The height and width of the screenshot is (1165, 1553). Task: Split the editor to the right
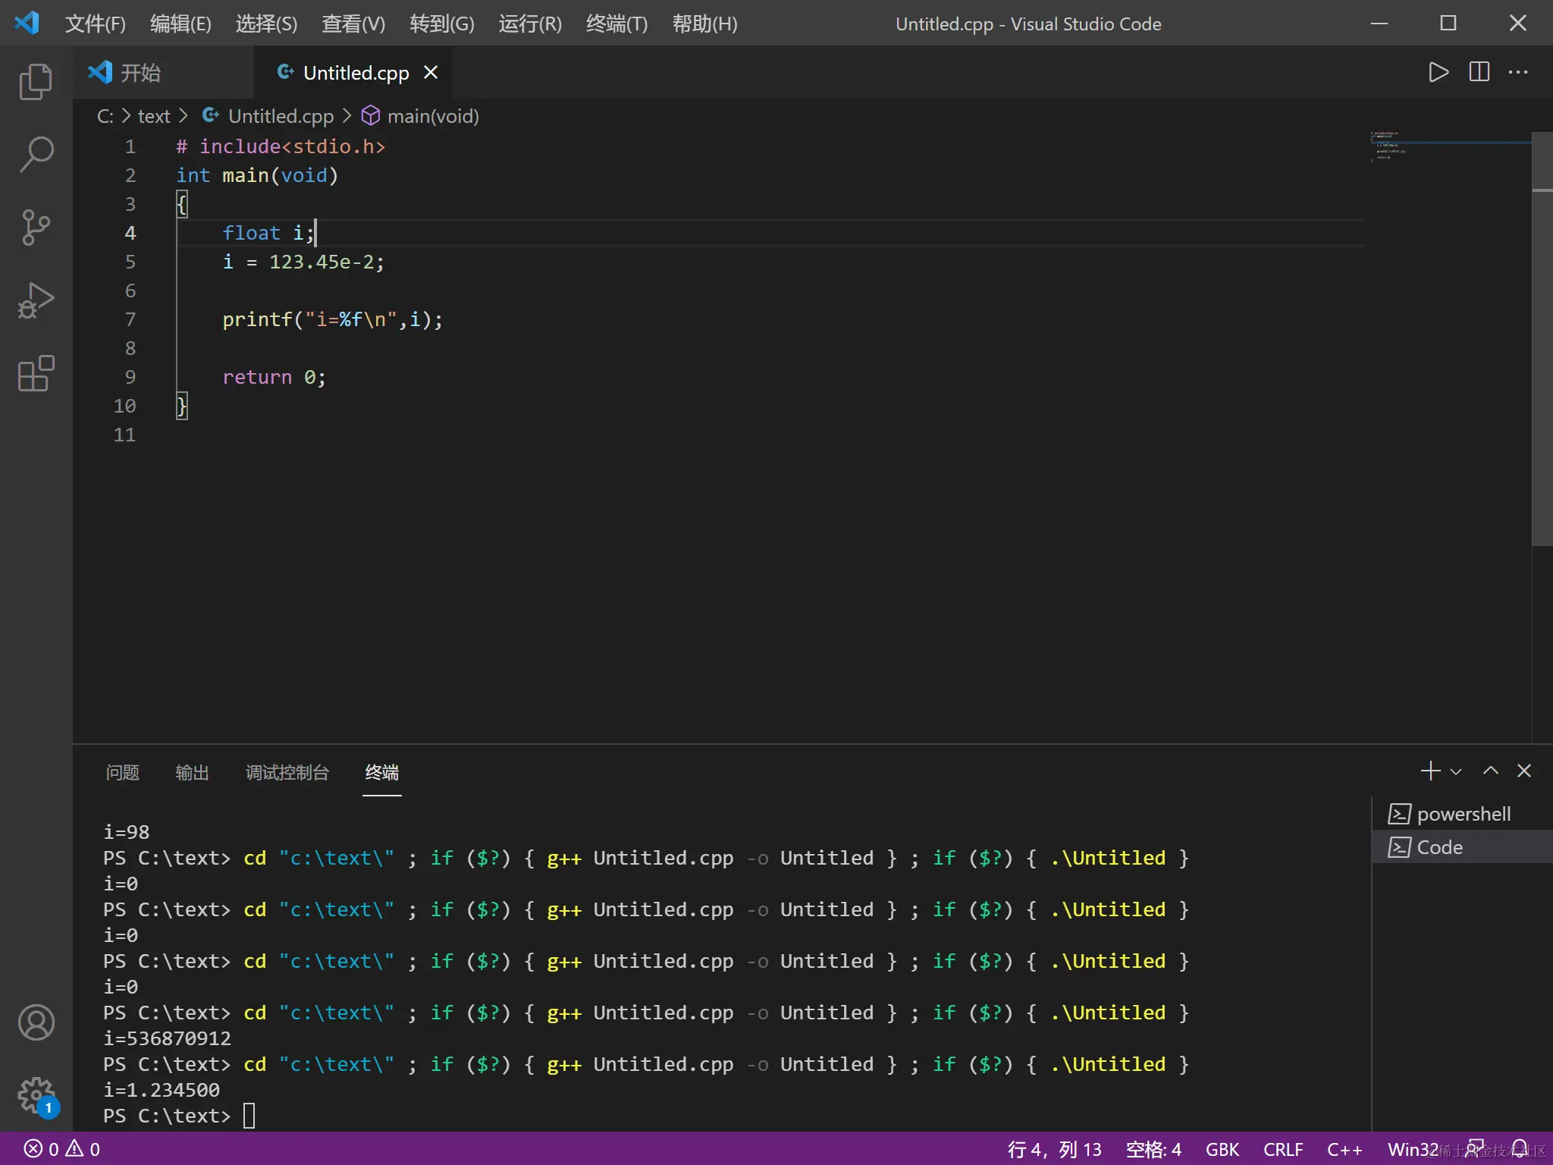pyautogui.click(x=1479, y=72)
